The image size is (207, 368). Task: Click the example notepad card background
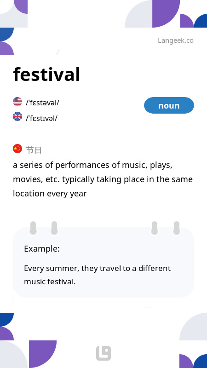tap(103, 262)
